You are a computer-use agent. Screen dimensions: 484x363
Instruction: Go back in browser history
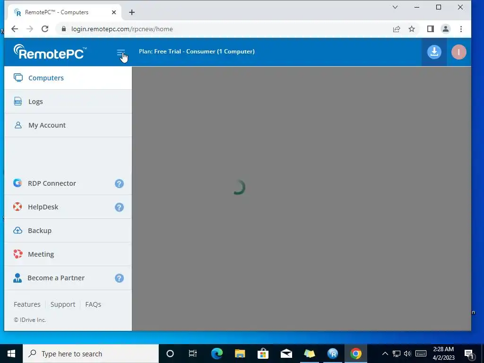[15, 29]
